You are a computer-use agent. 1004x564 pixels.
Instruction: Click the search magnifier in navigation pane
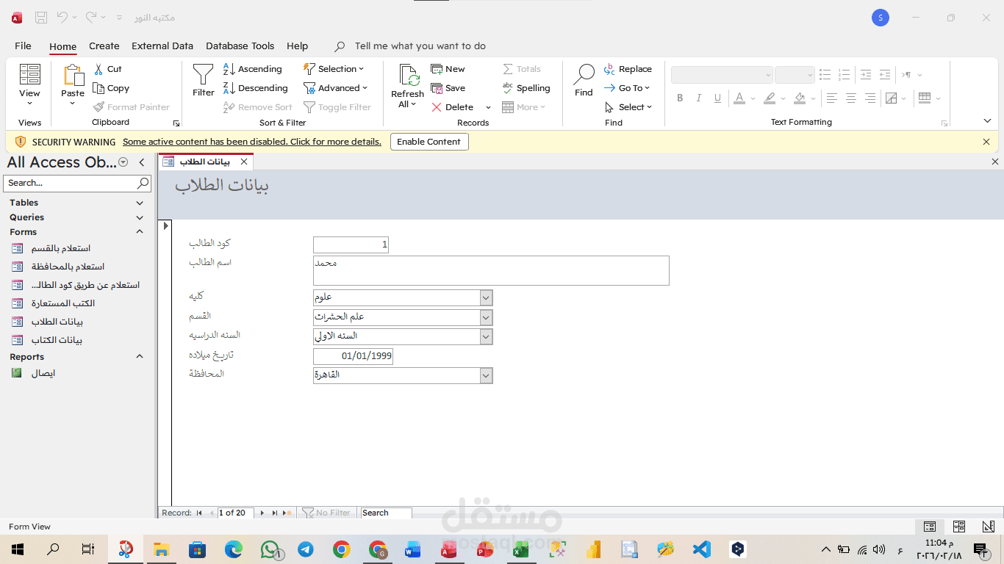click(143, 183)
